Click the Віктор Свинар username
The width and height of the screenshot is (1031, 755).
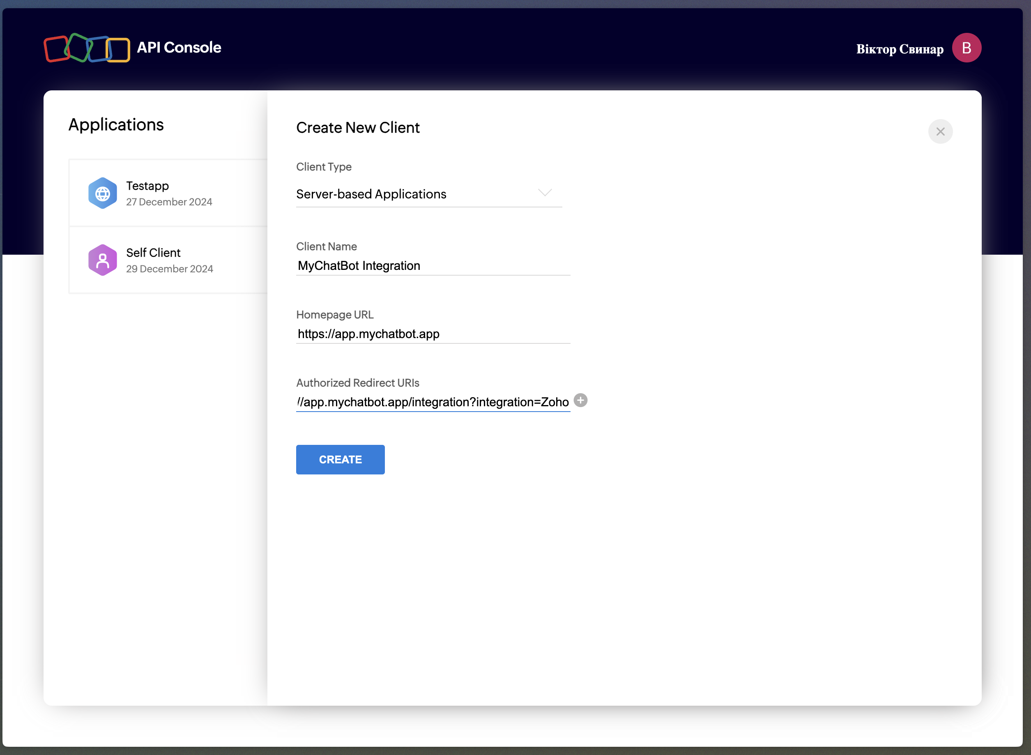(x=900, y=49)
